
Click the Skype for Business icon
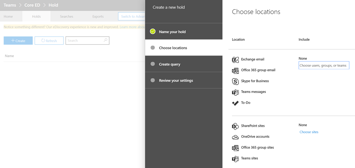click(x=235, y=82)
